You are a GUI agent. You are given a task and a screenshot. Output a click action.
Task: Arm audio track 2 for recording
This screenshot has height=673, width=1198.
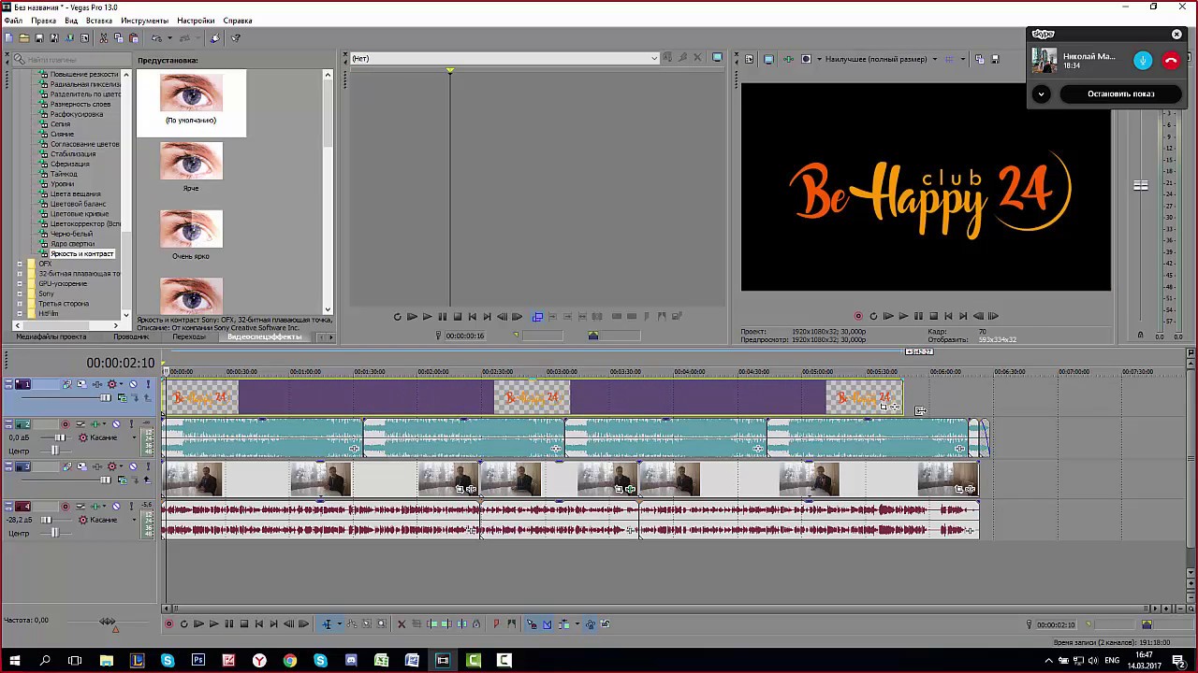66,424
